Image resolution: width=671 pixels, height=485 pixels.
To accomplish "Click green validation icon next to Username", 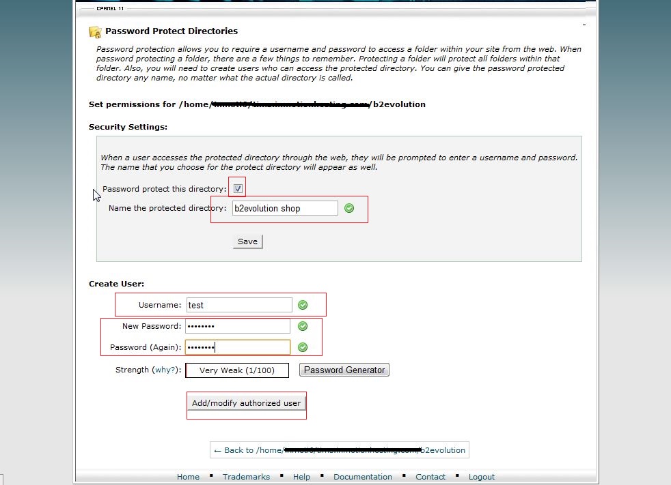I will (303, 305).
